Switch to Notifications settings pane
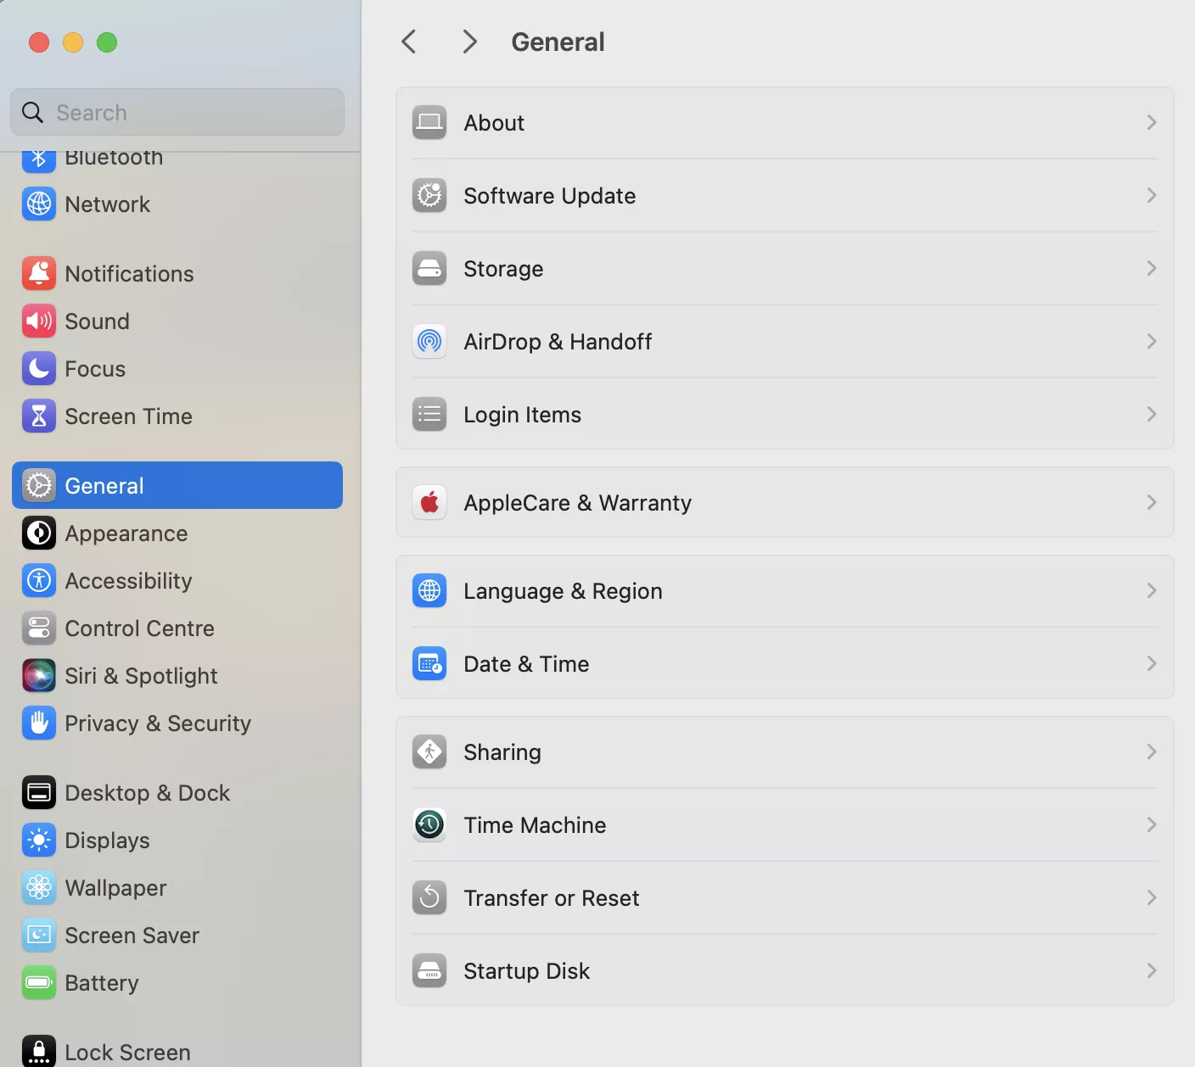1195x1067 pixels. pyautogui.click(x=129, y=273)
